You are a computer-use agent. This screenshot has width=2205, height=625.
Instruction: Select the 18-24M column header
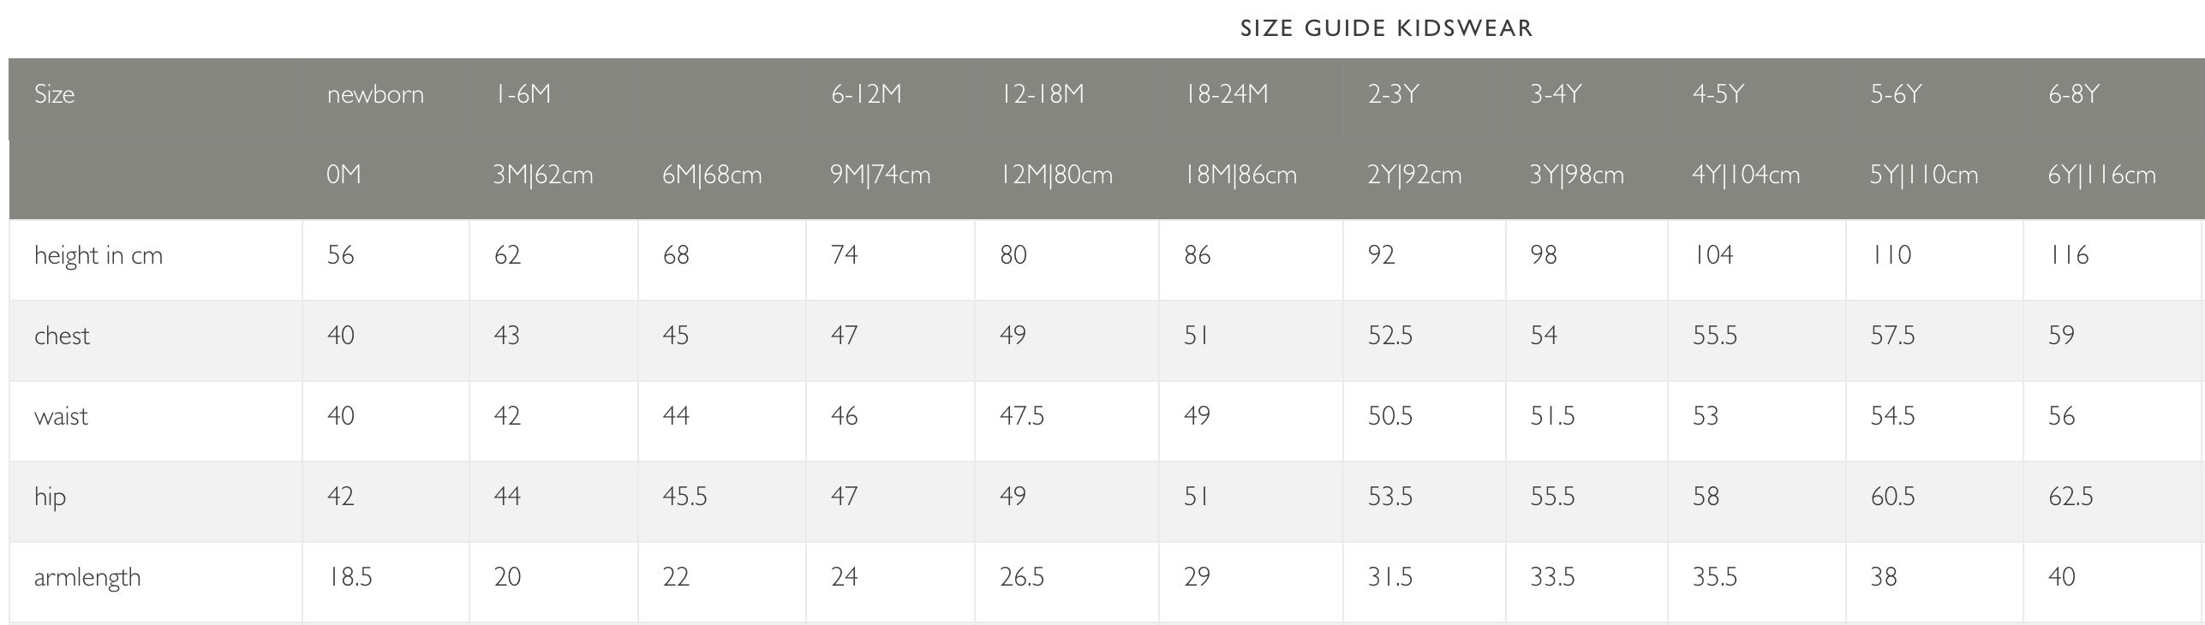coord(1226,94)
